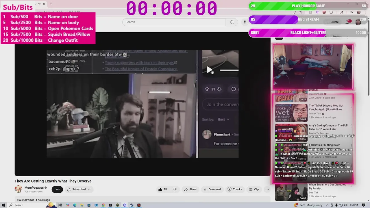Image resolution: width=370 pixels, height=208 pixels.
Task: Click When Streamers Get Disrupted video thumbnail
Action: pos(291,192)
